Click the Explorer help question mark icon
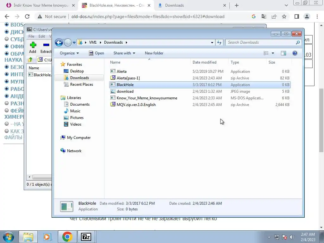The height and width of the screenshot is (243, 324). pyautogui.click(x=295, y=53)
